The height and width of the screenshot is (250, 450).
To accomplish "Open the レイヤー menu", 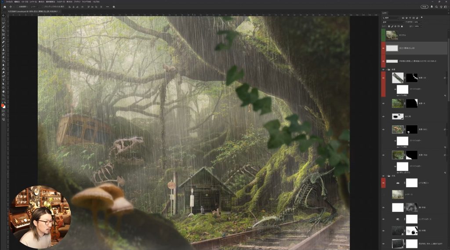I will (33, 2).
